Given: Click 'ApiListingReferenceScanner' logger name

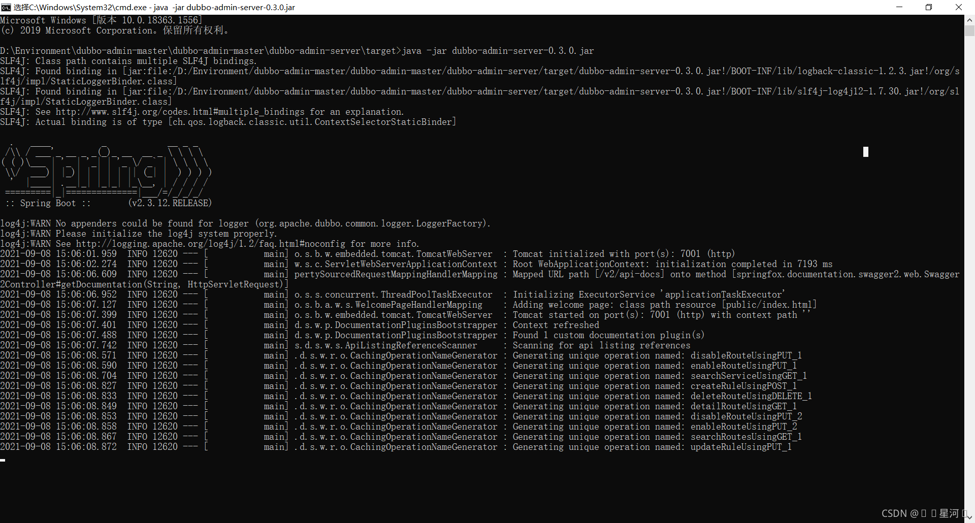Looking at the screenshot, I should [x=411, y=345].
